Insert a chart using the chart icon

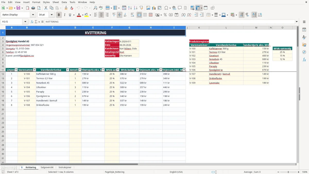pos(154,8)
